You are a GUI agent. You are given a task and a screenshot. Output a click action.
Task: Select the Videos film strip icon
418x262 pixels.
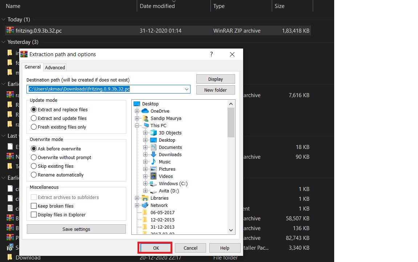tap(153, 176)
